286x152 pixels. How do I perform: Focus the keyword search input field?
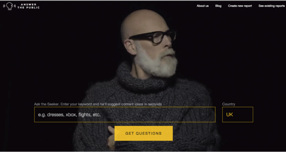coord(125,115)
